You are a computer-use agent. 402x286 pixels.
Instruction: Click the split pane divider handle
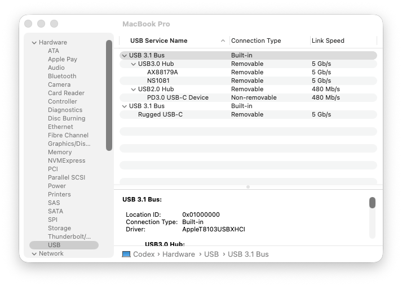click(248, 186)
